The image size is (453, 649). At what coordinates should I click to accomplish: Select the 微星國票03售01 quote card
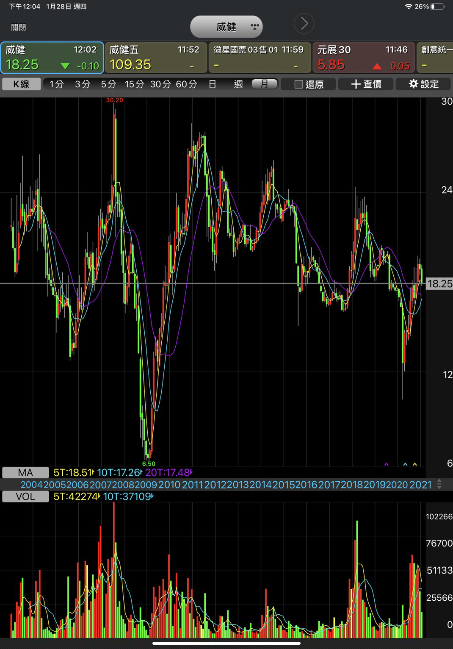coord(259,58)
